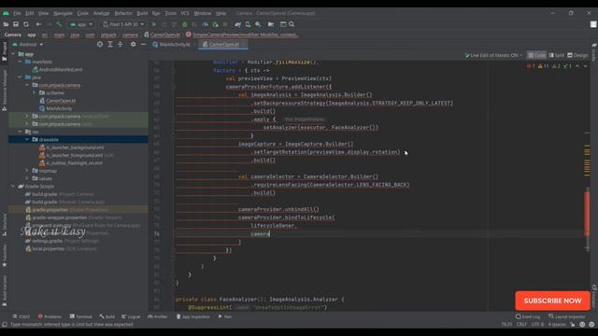Image resolution: width=598 pixels, height=336 pixels.
Task: Open the Pixel 5 API 30 device dropdown
Action: 123,24
